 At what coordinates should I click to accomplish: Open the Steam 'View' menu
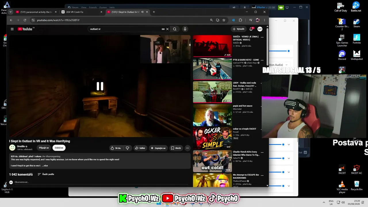pyautogui.click(x=84, y=7)
